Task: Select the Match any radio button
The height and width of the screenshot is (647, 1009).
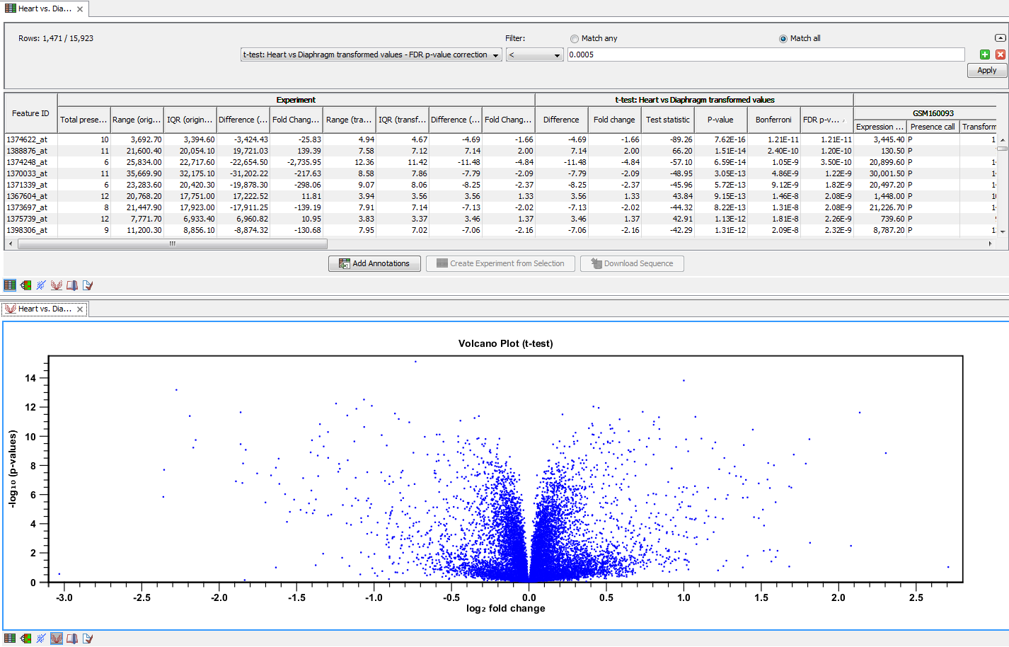Action: tap(575, 39)
